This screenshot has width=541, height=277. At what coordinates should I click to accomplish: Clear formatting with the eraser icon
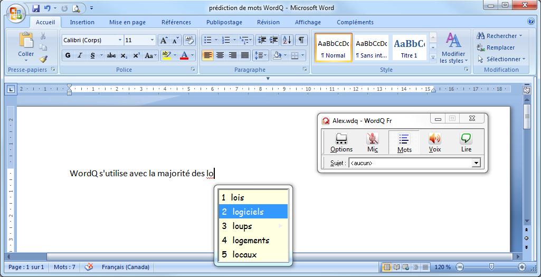point(189,40)
